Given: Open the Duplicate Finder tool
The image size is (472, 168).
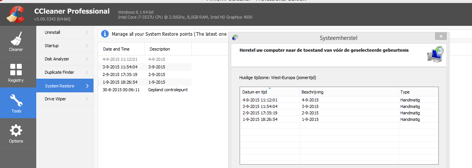Looking at the screenshot, I should [65, 72].
